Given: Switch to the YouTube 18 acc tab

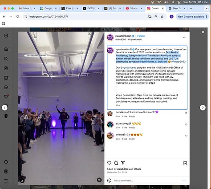Looking at the screenshot, I should (x=134, y=8).
